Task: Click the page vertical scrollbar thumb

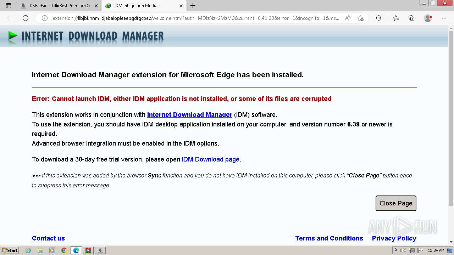Action: point(451,119)
